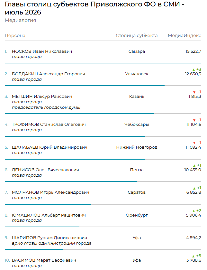Image resolution: width=207 pixels, height=270 pixels.
Task: Select the Персона column header
Action: pos(15,35)
